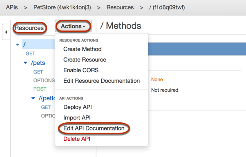
Task: Select Import API menu entry
Action: tap(77, 118)
